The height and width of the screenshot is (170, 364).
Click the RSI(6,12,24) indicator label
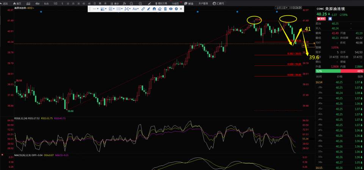pyautogui.click(x=21, y=118)
